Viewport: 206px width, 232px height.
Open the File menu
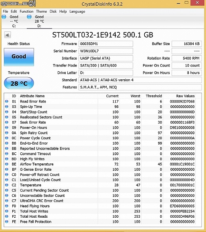(x=5, y=11)
